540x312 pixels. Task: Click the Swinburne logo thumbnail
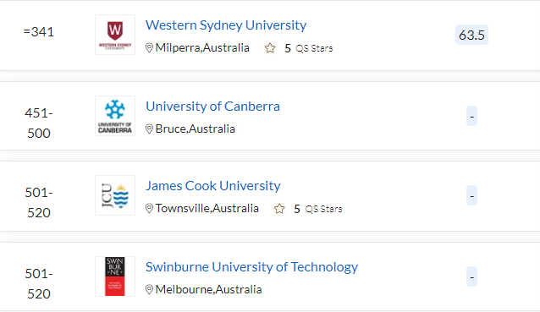pyautogui.click(x=115, y=276)
